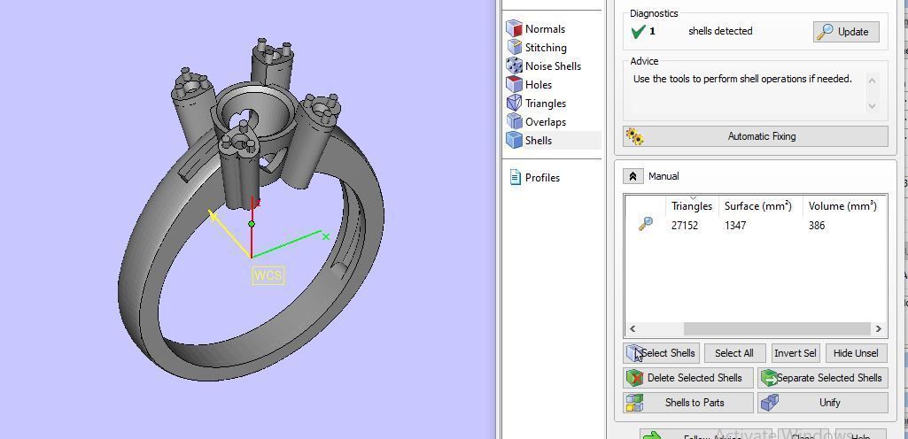Sort shells by Surface column
Viewport: 908px width, 439px height.
tap(758, 206)
